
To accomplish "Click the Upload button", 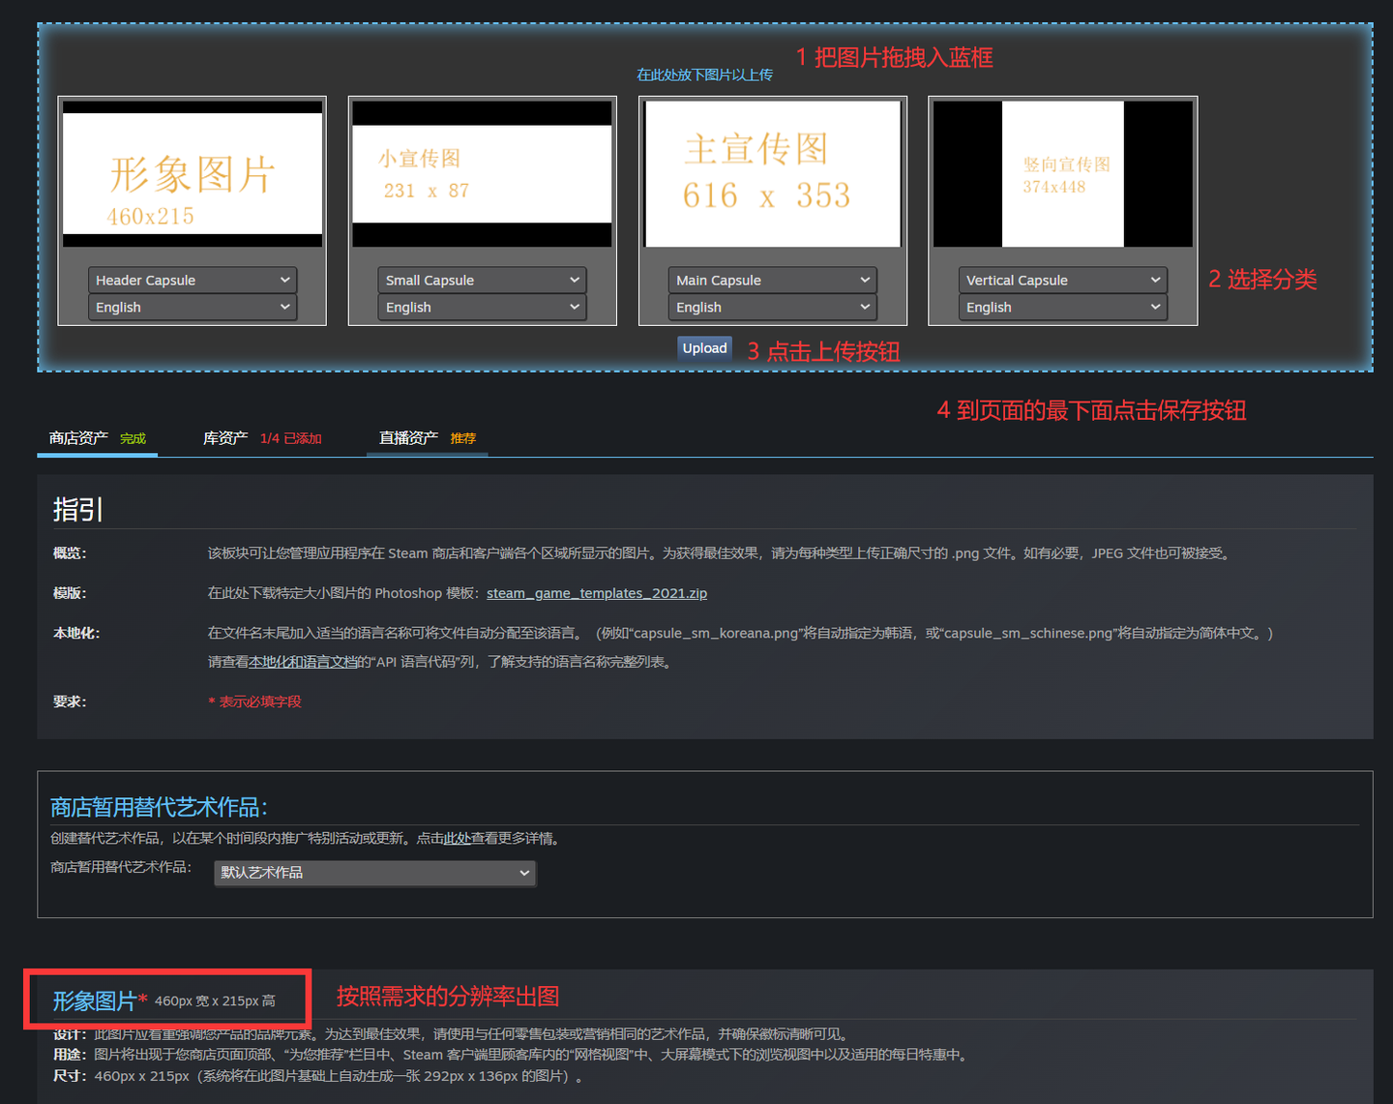I will (704, 348).
